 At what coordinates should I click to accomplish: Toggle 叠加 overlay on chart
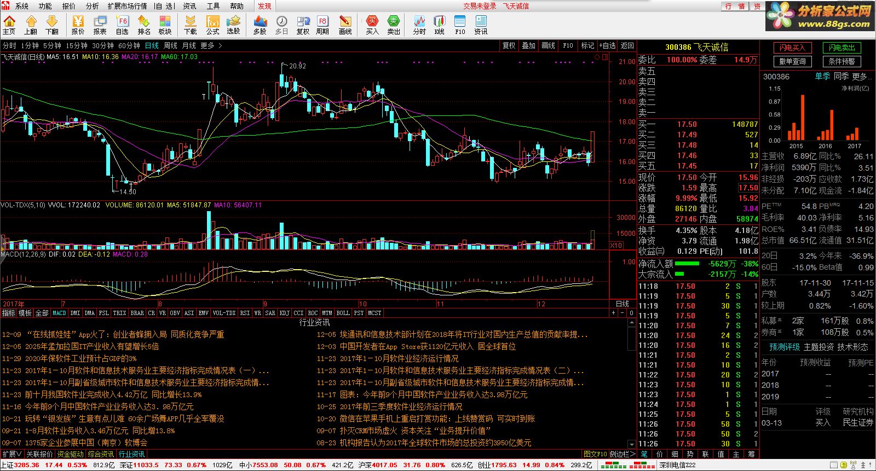(x=528, y=46)
